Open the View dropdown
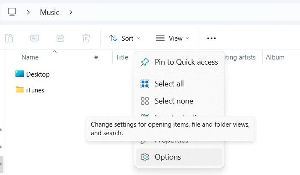The image size is (300, 175). [x=172, y=38]
